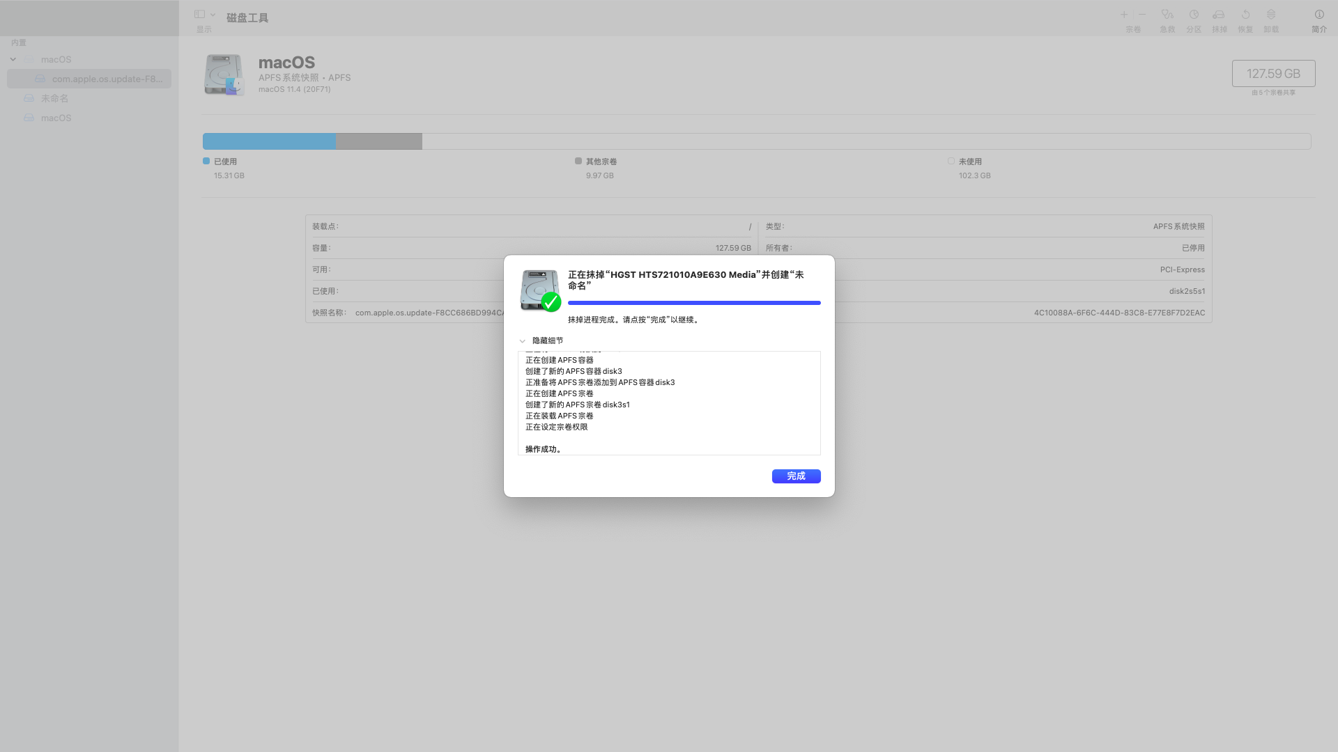Click the 恢复 Restore arrow icon
Viewport: 1338px width, 752px height.
(x=1245, y=15)
